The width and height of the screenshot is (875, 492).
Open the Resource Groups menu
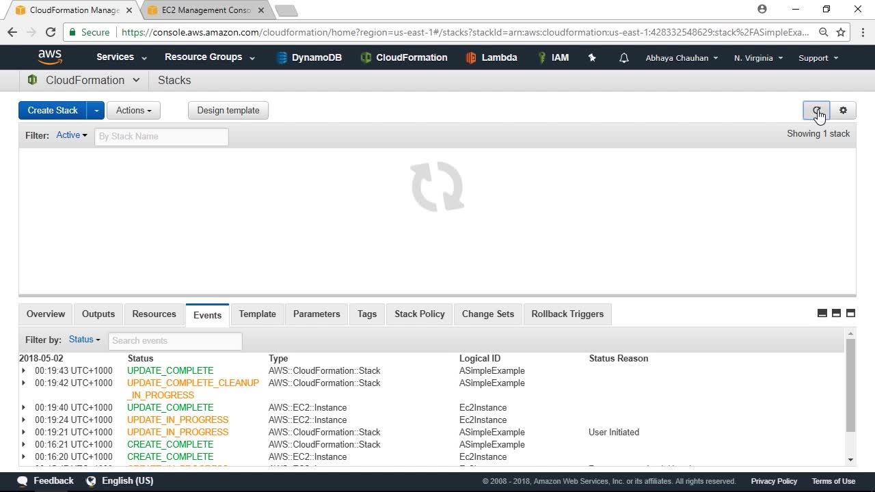[x=210, y=57]
